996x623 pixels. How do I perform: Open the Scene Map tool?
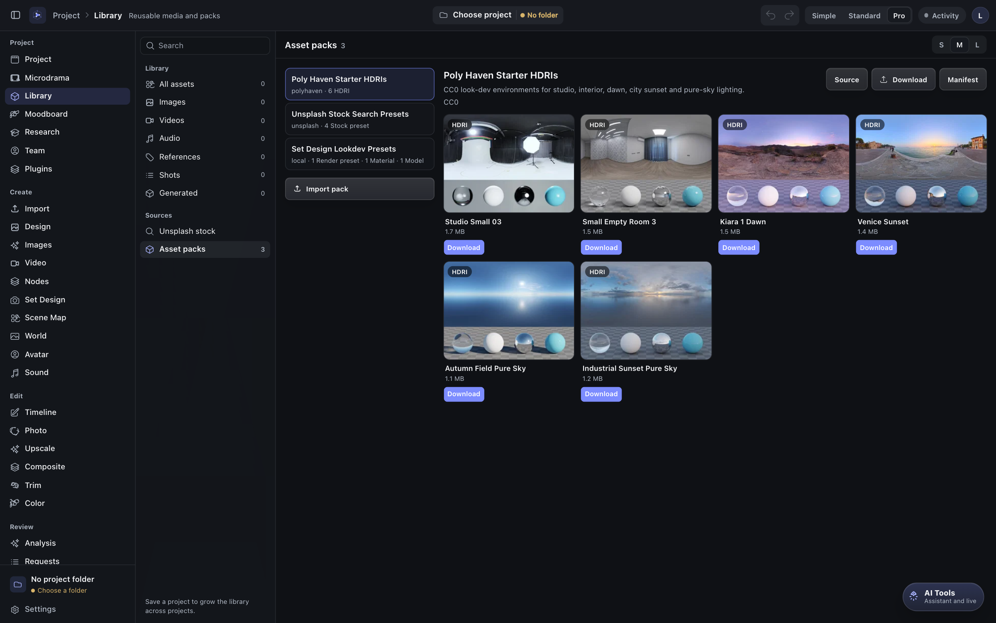click(x=67, y=318)
